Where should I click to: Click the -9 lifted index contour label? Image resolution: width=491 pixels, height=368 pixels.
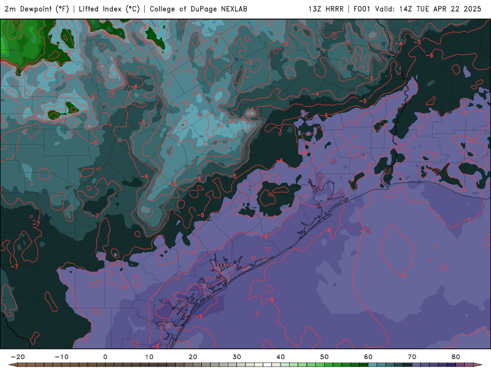tap(199, 316)
